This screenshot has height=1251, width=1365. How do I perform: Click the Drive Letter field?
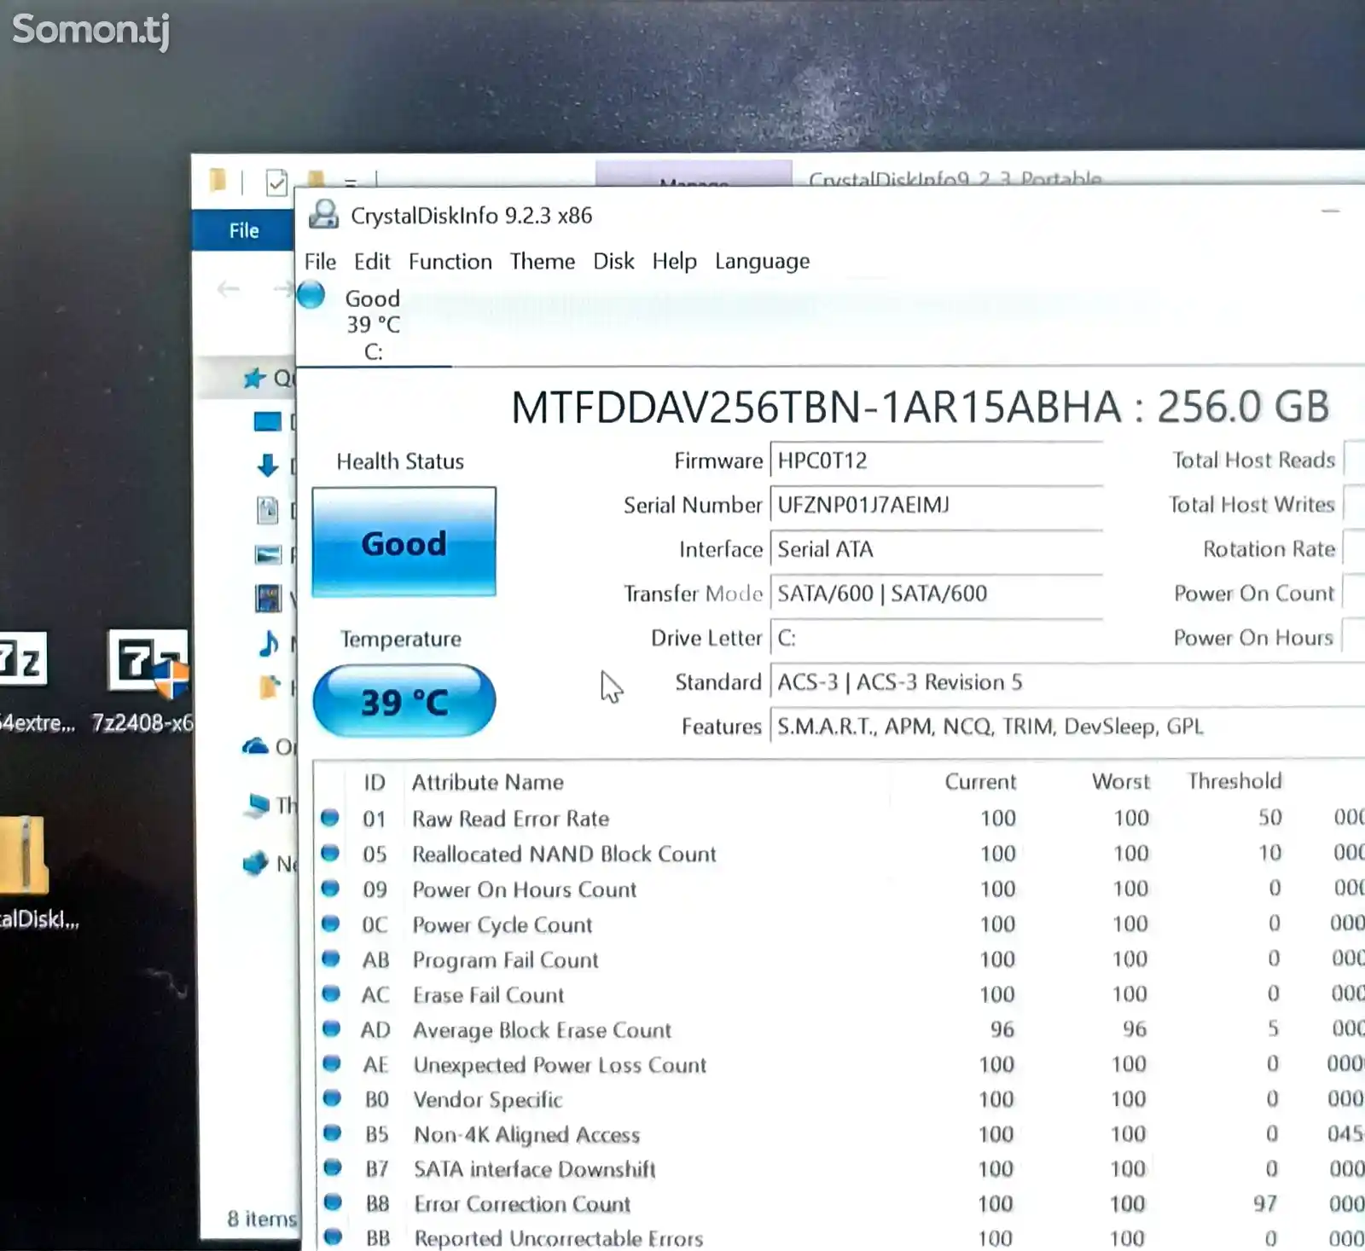pyautogui.click(x=936, y=638)
